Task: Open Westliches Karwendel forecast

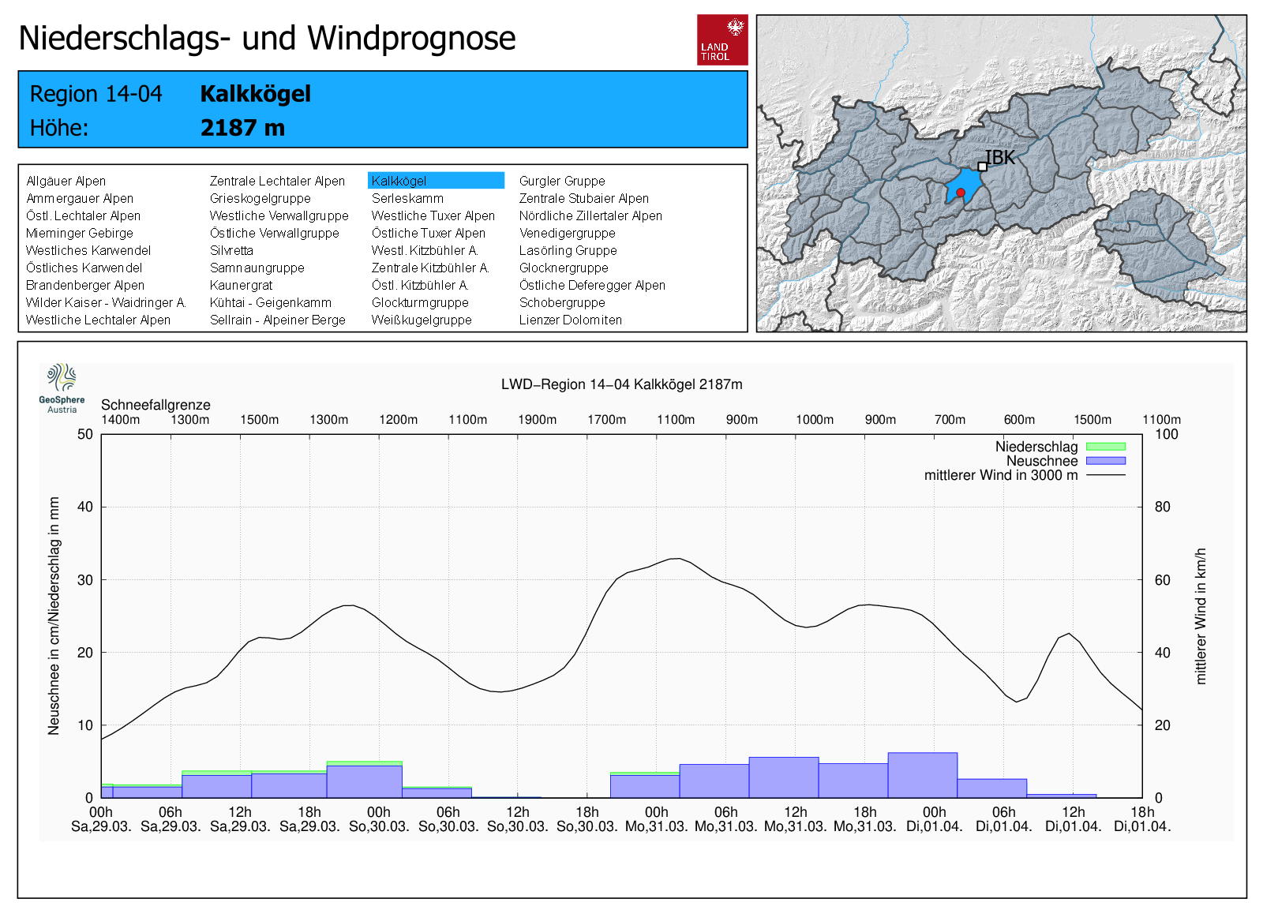Action: pos(88,250)
